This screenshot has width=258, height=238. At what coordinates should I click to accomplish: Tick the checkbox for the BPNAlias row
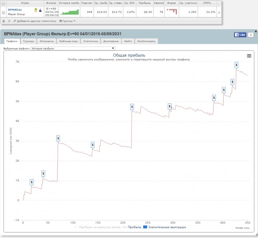(x=4, y=12)
